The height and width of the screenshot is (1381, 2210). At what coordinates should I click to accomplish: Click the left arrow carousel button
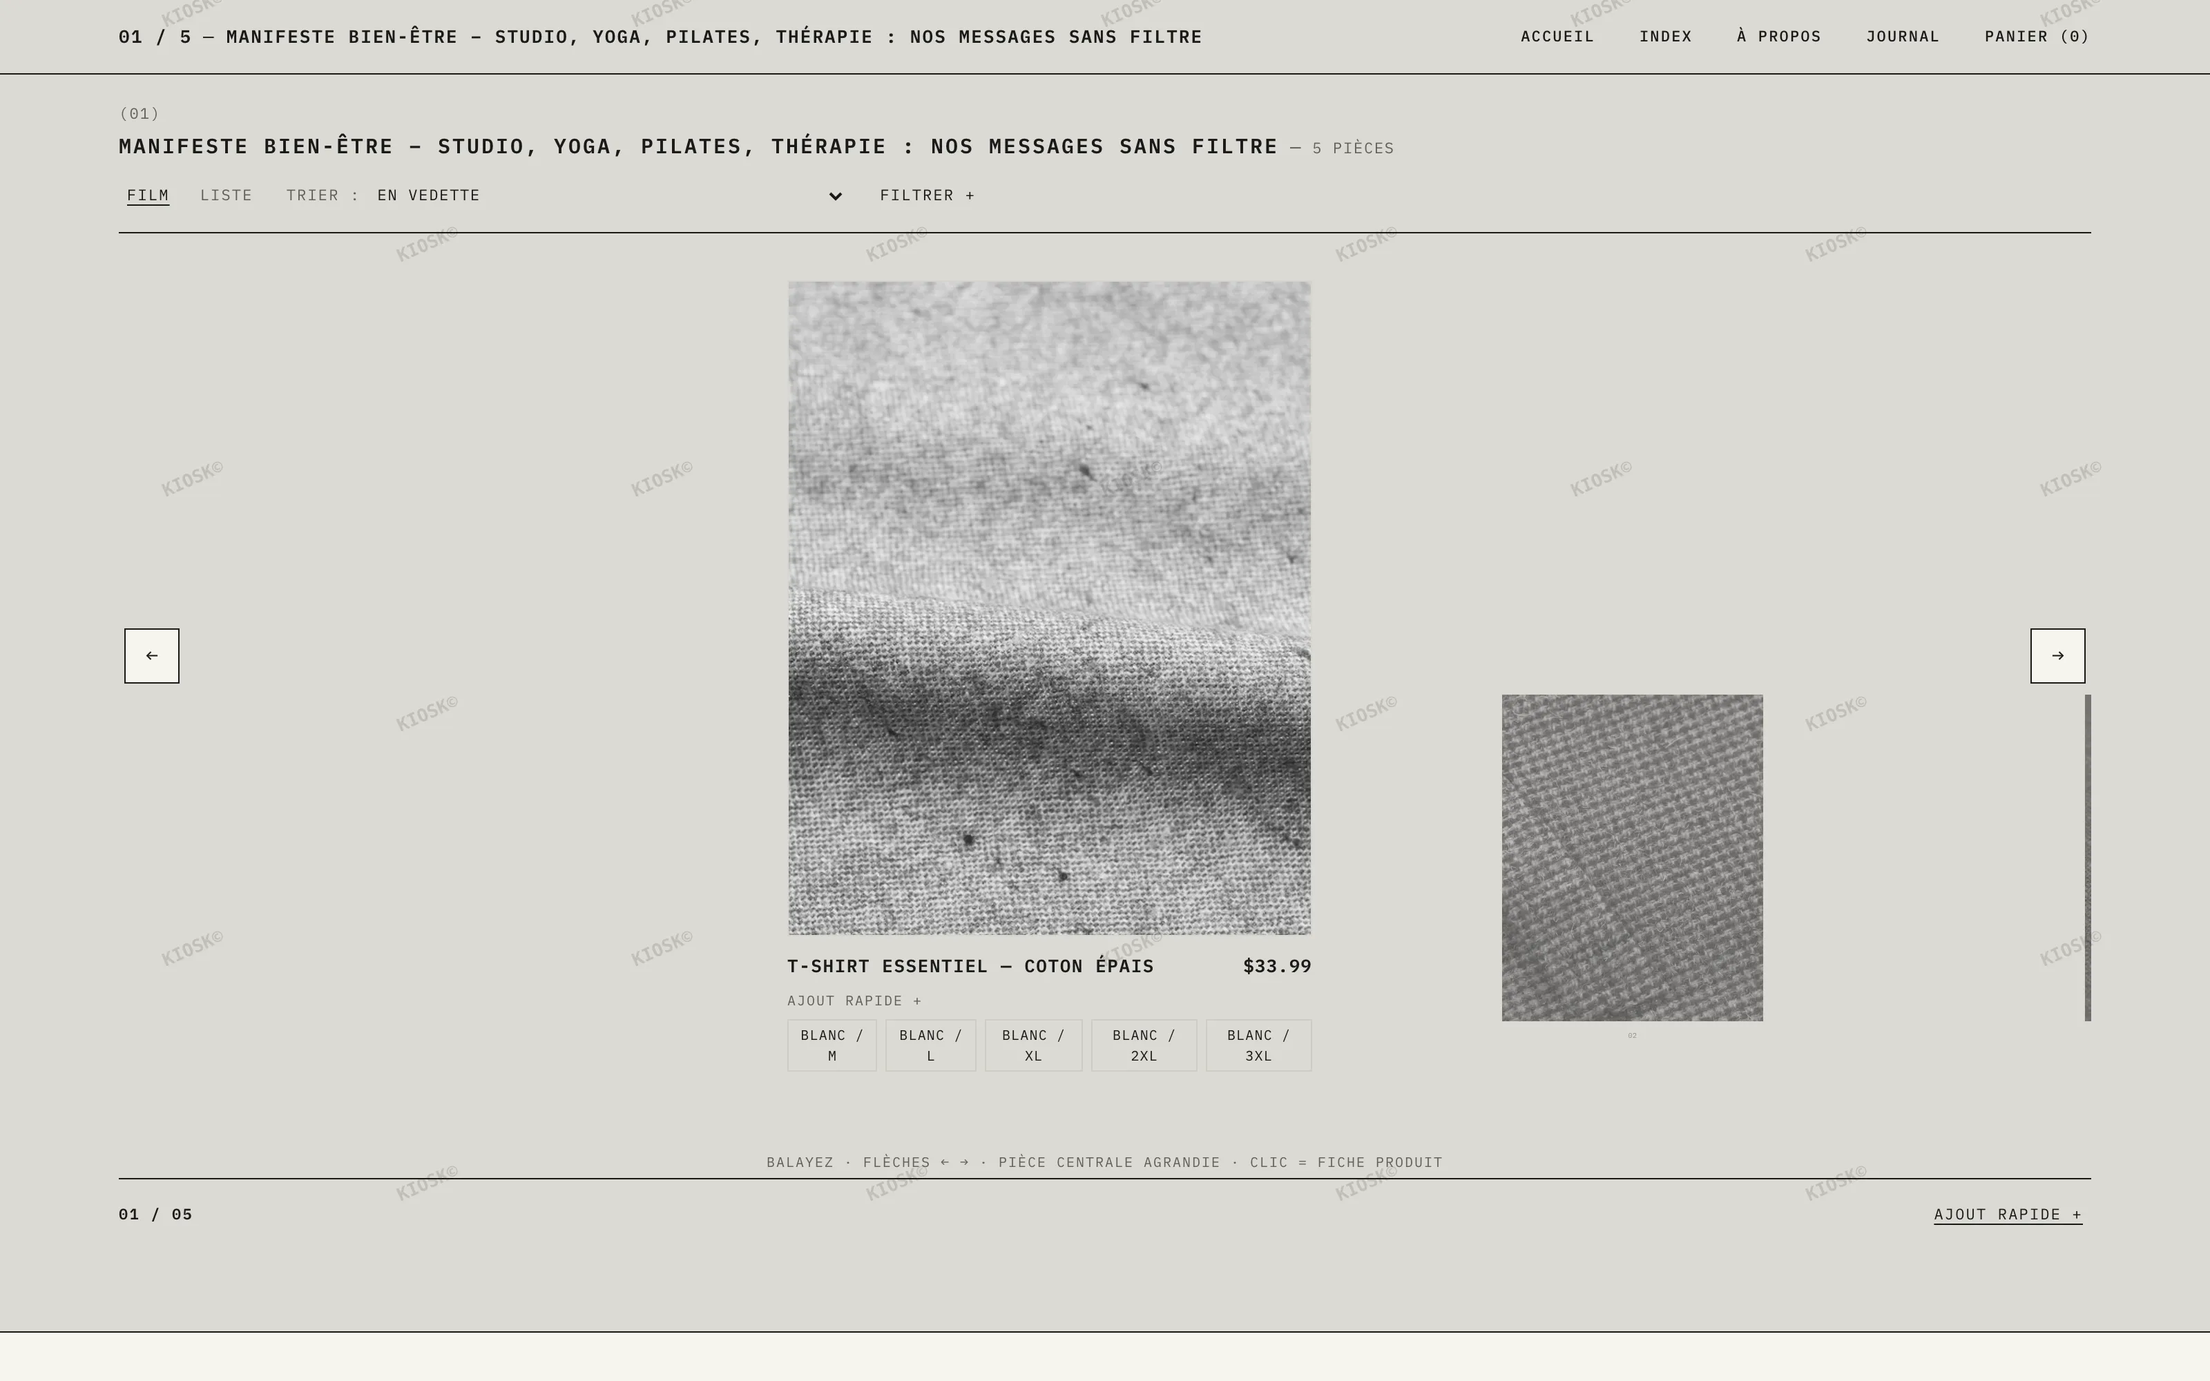click(x=152, y=656)
